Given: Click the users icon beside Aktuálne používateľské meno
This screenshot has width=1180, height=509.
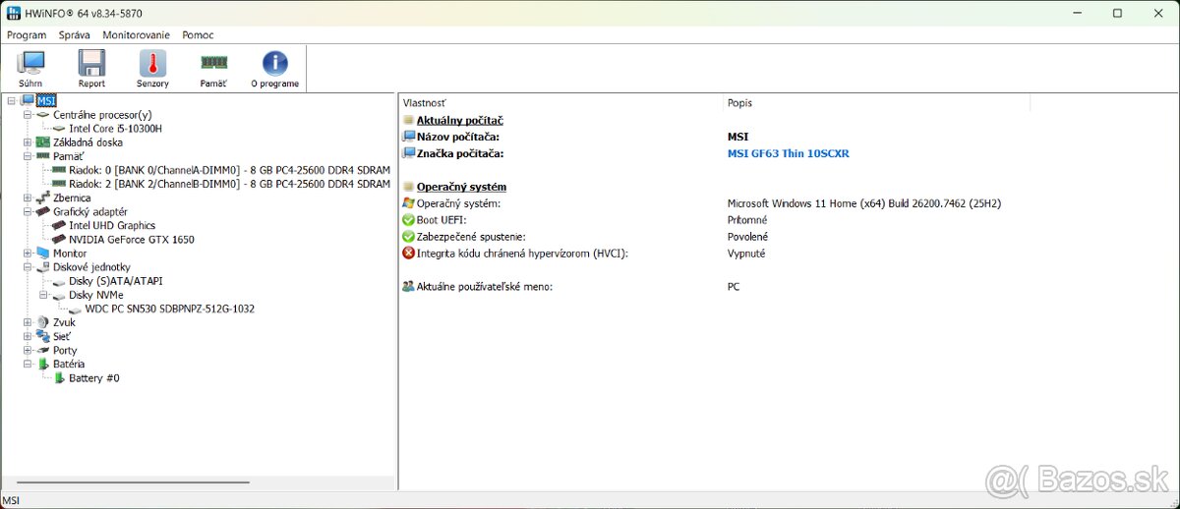Looking at the screenshot, I should [409, 287].
